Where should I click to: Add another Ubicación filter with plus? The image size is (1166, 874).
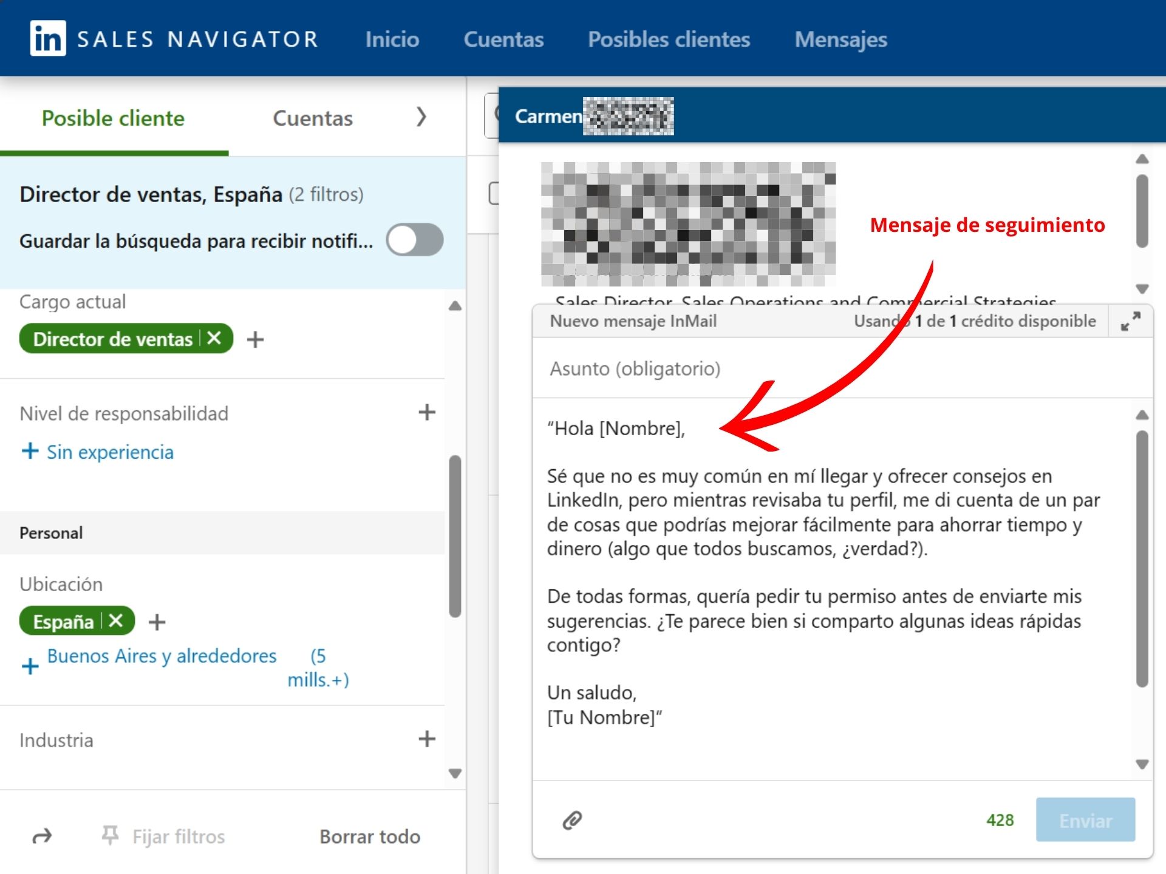(x=157, y=622)
